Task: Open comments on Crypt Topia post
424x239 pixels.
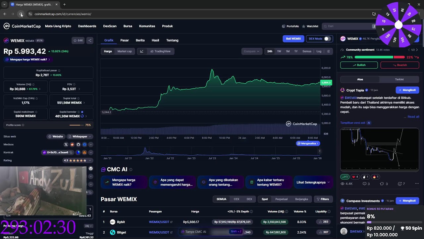Action: pos(366,184)
